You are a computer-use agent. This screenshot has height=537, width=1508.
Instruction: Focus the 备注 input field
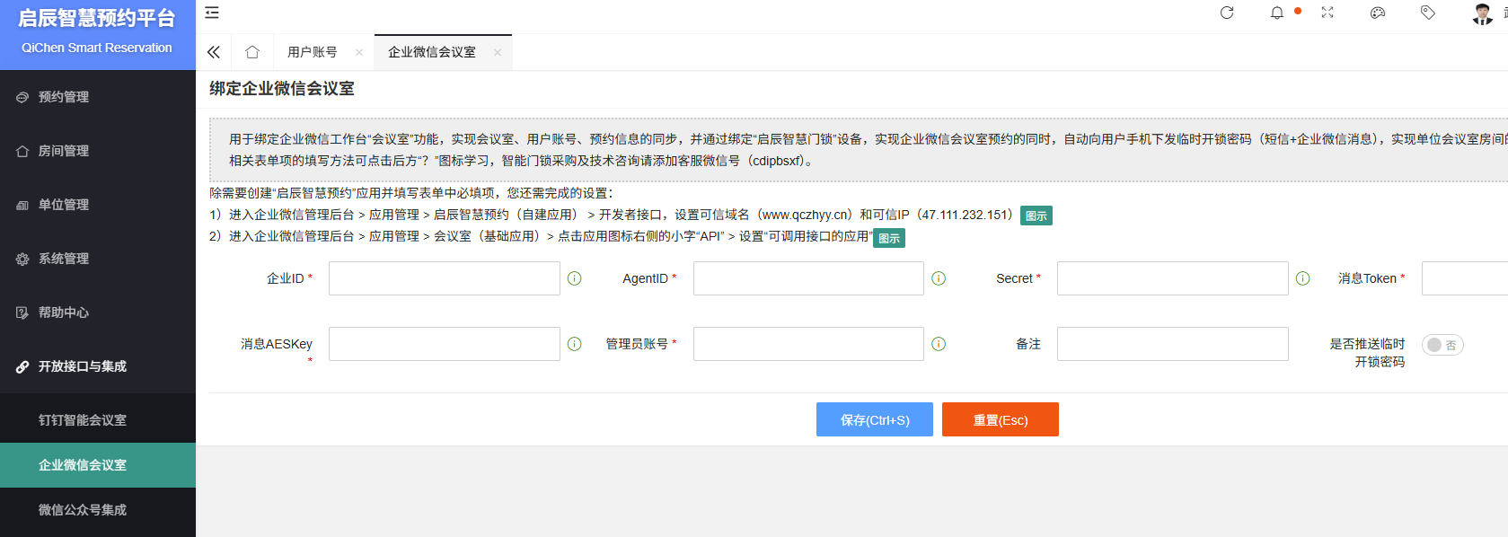[x=1173, y=344]
